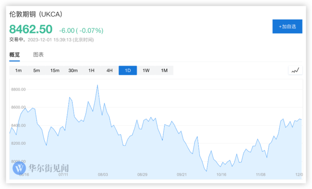
Task: Select the 5m interval
Action: pos(37,70)
